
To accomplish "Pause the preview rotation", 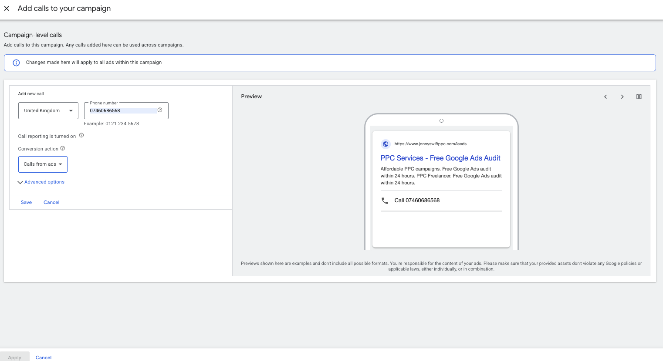I will [x=639, y=97].
